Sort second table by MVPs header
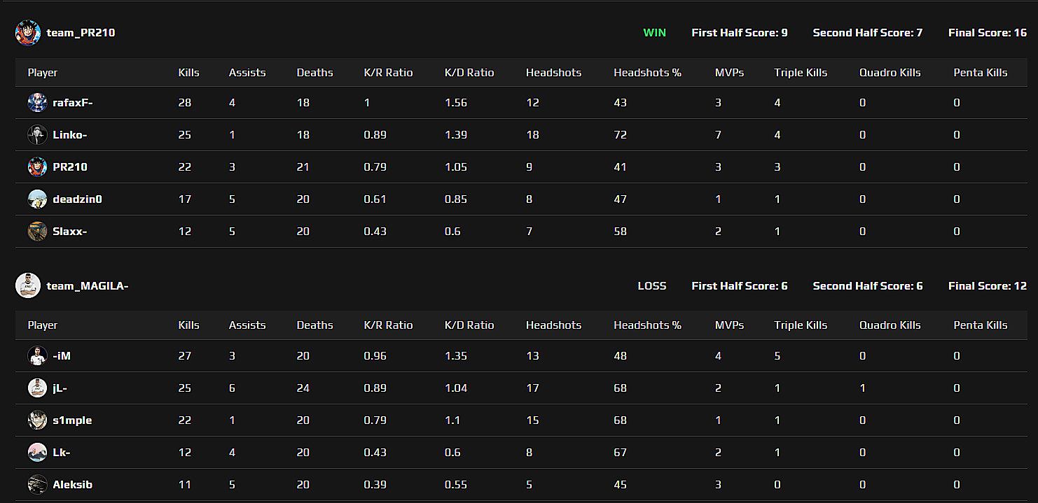 pyautogui.click(x=729, y=325)
